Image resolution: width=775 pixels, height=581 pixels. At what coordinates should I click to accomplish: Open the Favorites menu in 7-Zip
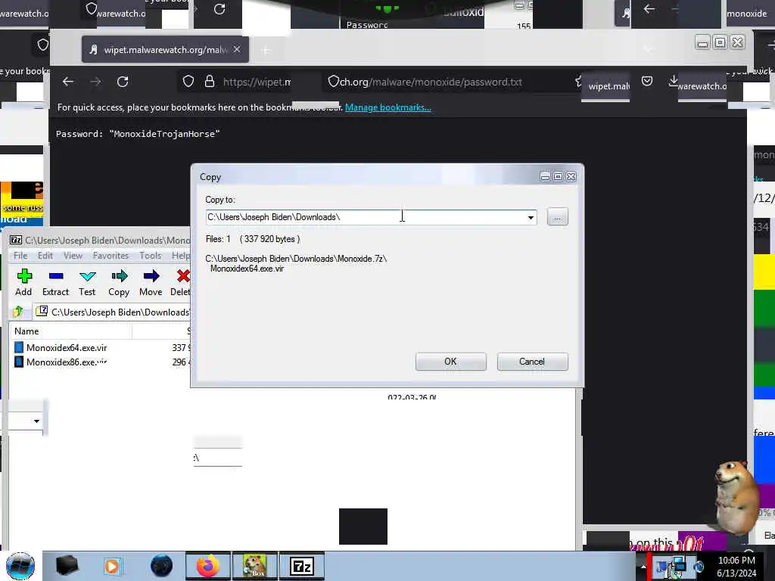110,256
